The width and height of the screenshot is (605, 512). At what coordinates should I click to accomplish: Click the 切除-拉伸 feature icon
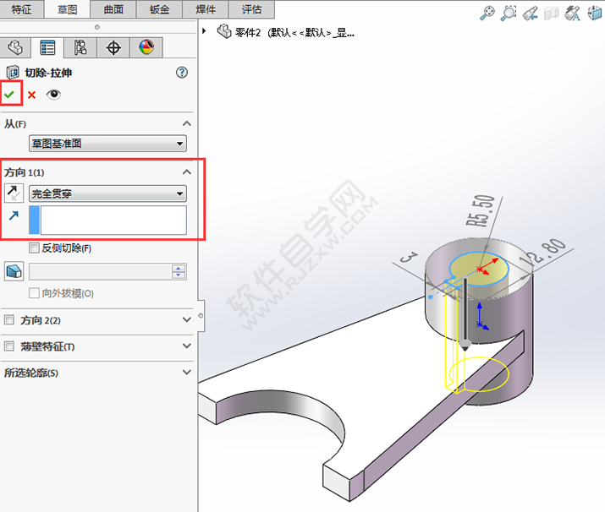tap(13, 73)
